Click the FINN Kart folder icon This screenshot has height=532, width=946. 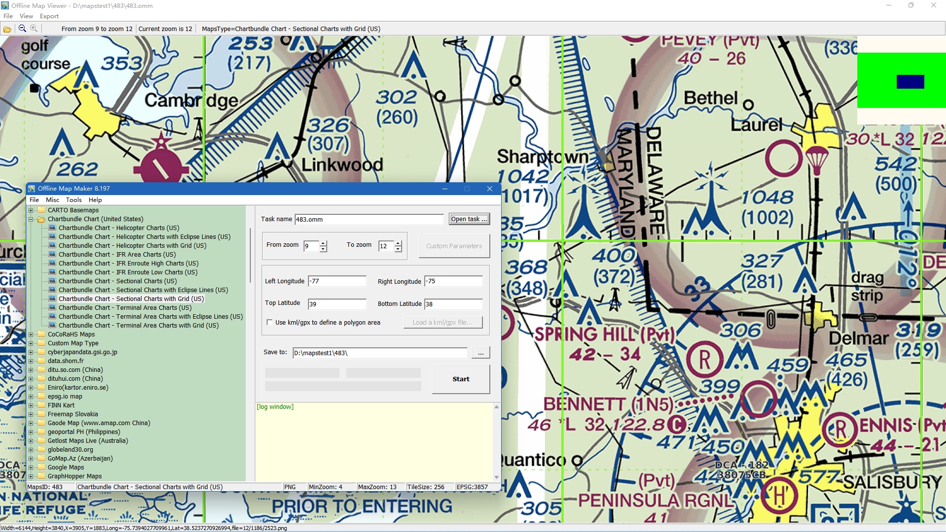click(41, 405)
